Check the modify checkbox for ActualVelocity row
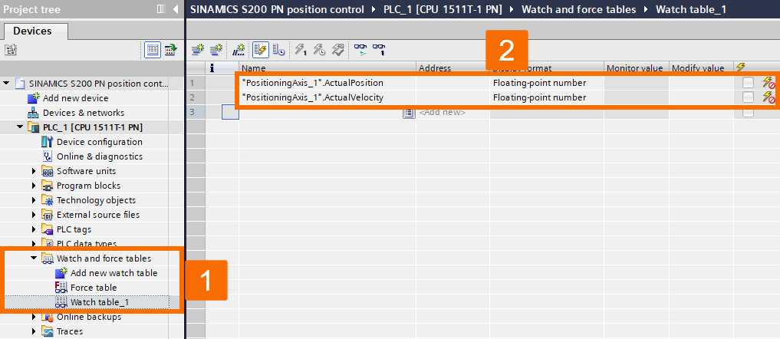The width and height of the screenshot is (780, 339). 748,97
